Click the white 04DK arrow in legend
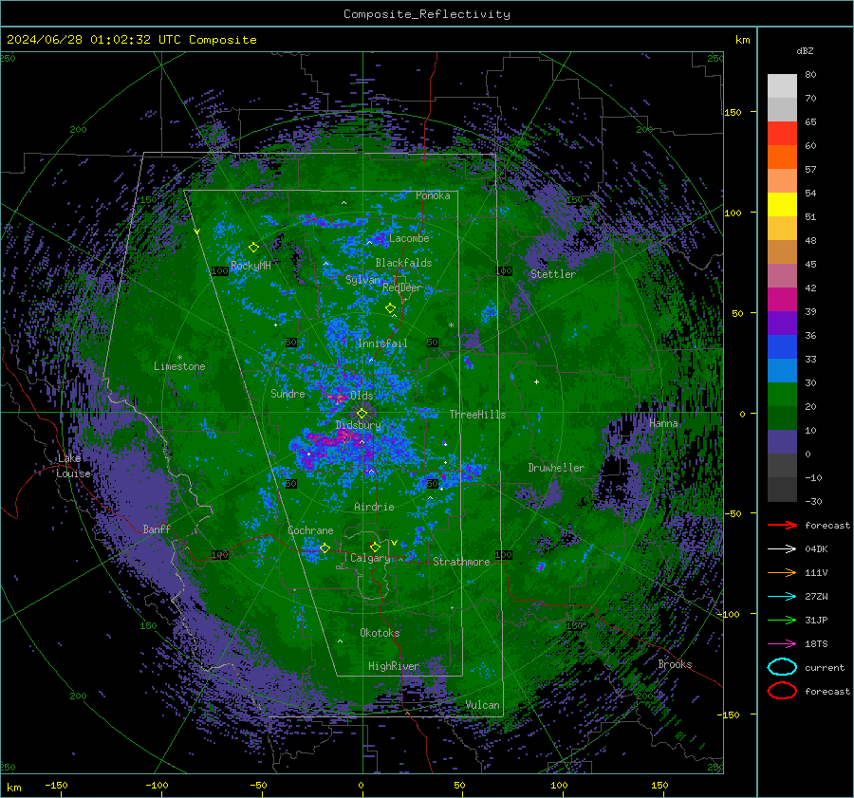Image resolution: width=854 pixels, height=798 pixels. tap(782, 548)
